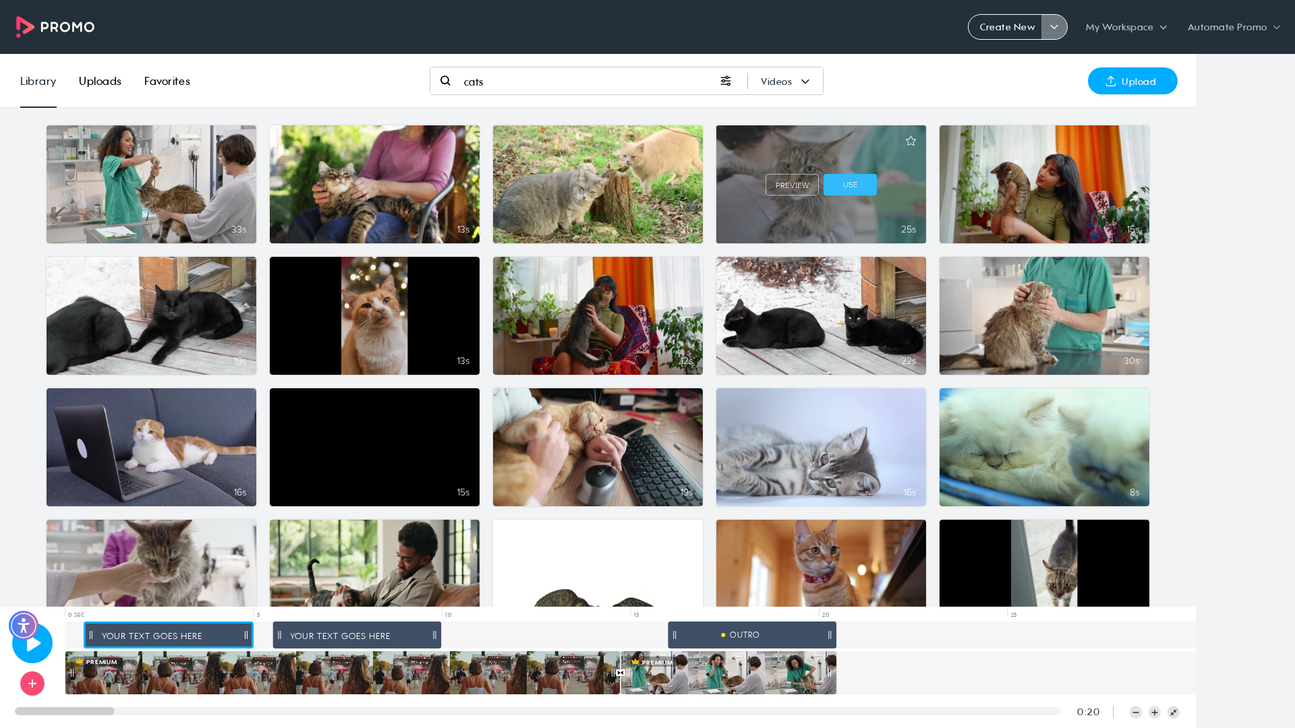This screenshot has width=1295, height=728.
Task: Select the OUTRO block in timeline
Action: pyautogui.click(x=752, y=635)
